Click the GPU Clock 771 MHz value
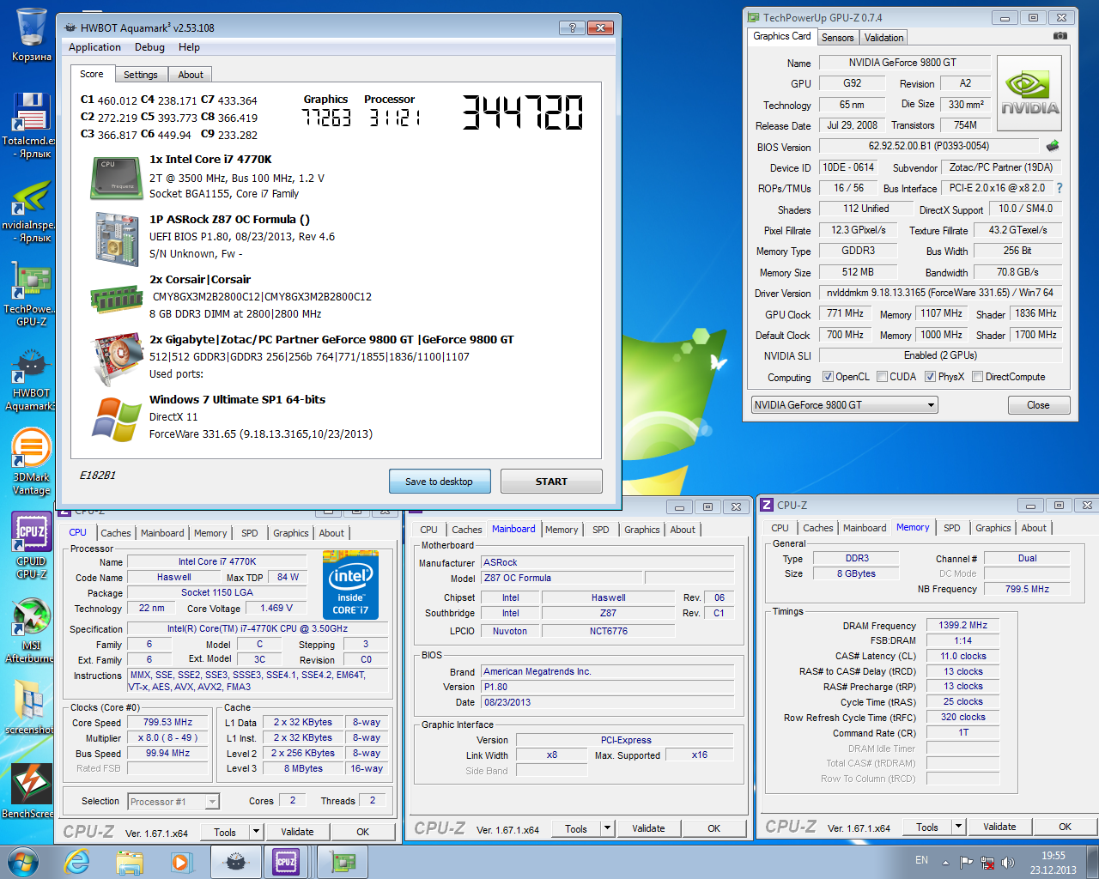The image size is (1099, 879). click(846, 314)
